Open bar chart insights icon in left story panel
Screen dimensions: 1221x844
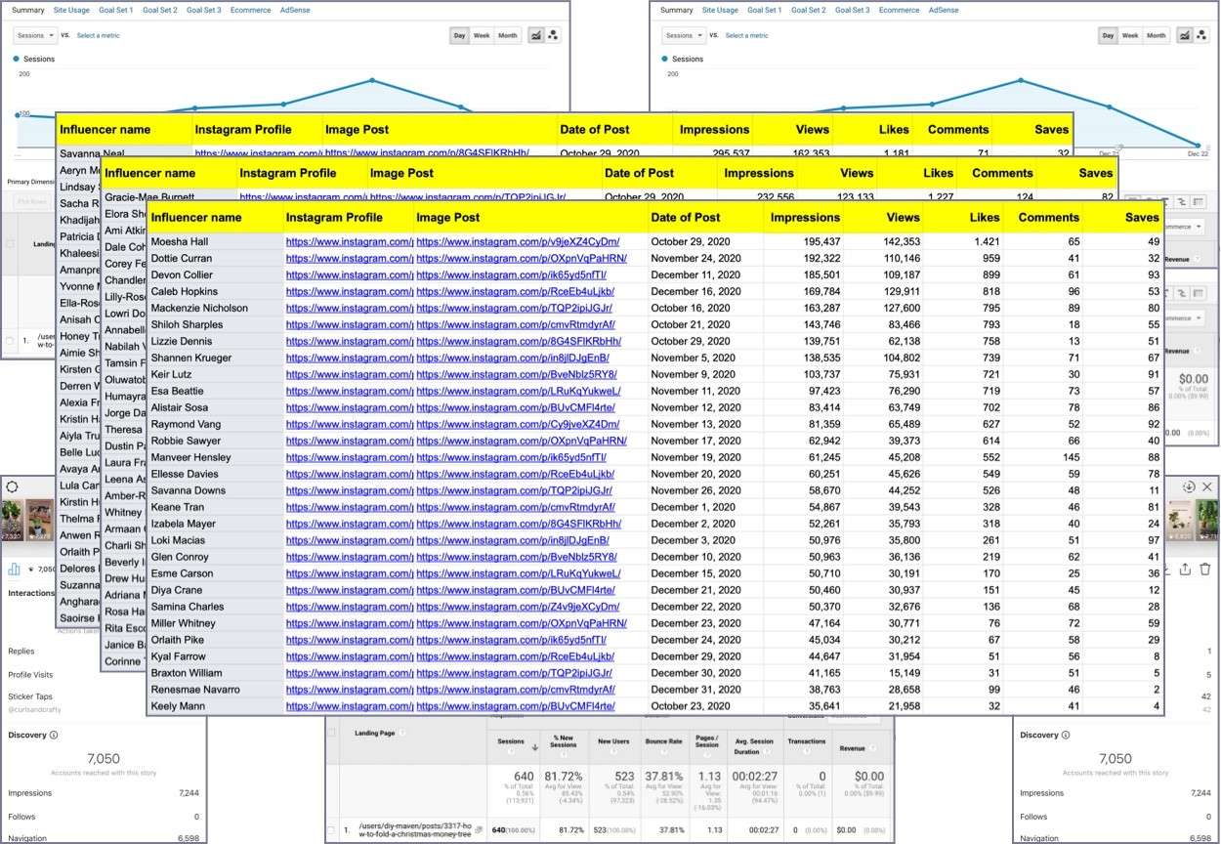pos(15,569)
